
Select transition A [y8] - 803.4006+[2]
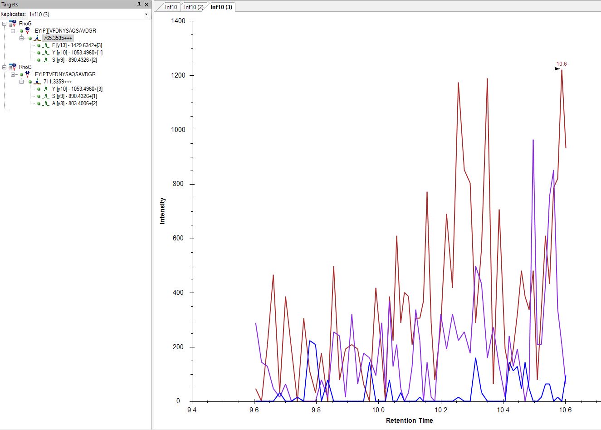click(74, 103)
